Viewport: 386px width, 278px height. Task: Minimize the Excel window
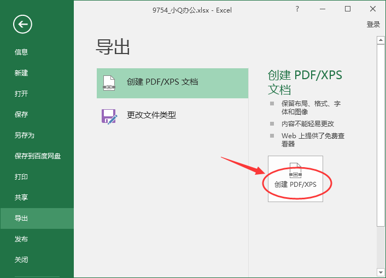click(x=323, y=9)
